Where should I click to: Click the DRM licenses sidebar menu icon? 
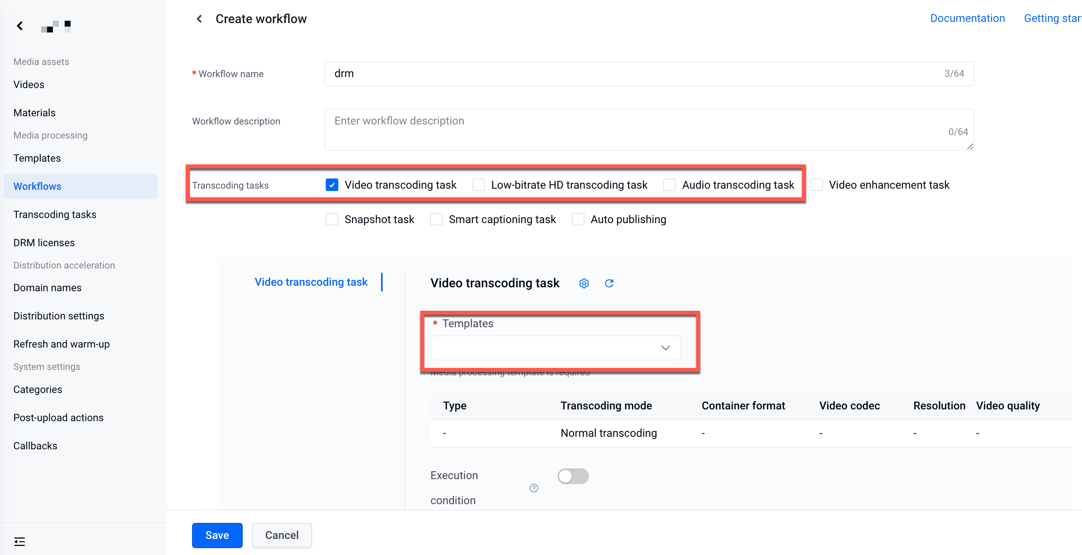[44, 242]
